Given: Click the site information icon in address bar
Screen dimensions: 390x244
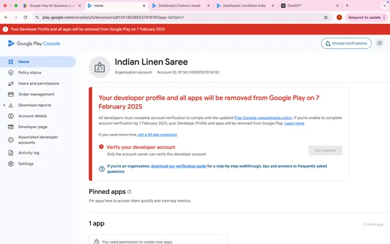Looking at the screenshot, I should tap(37, 18).
